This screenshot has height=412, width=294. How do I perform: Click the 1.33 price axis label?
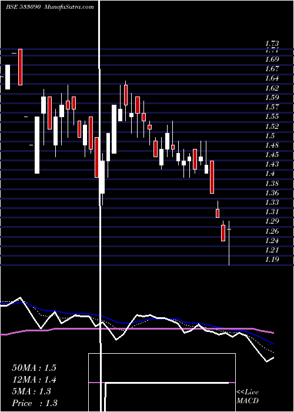point(272,202)
